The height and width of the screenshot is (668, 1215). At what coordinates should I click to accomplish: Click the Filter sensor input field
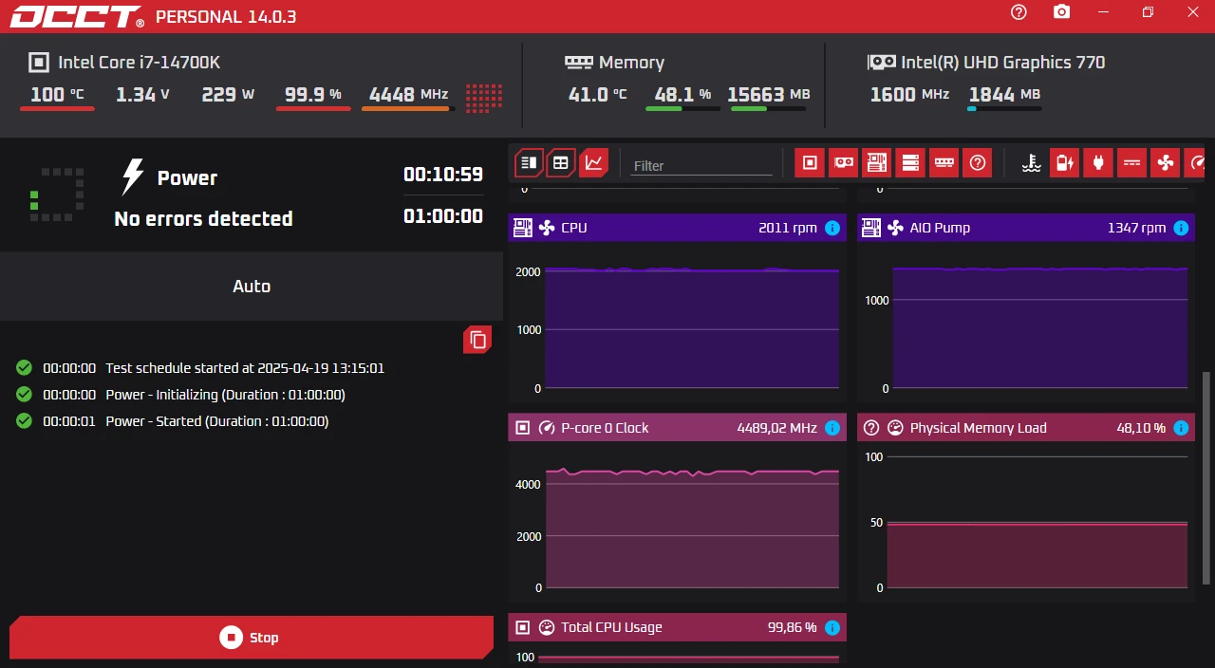pyautogui.click(x=701, y=165)
